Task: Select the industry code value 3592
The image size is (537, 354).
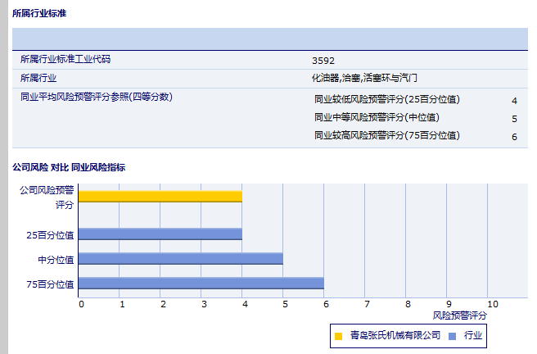Action: [323, 61]
